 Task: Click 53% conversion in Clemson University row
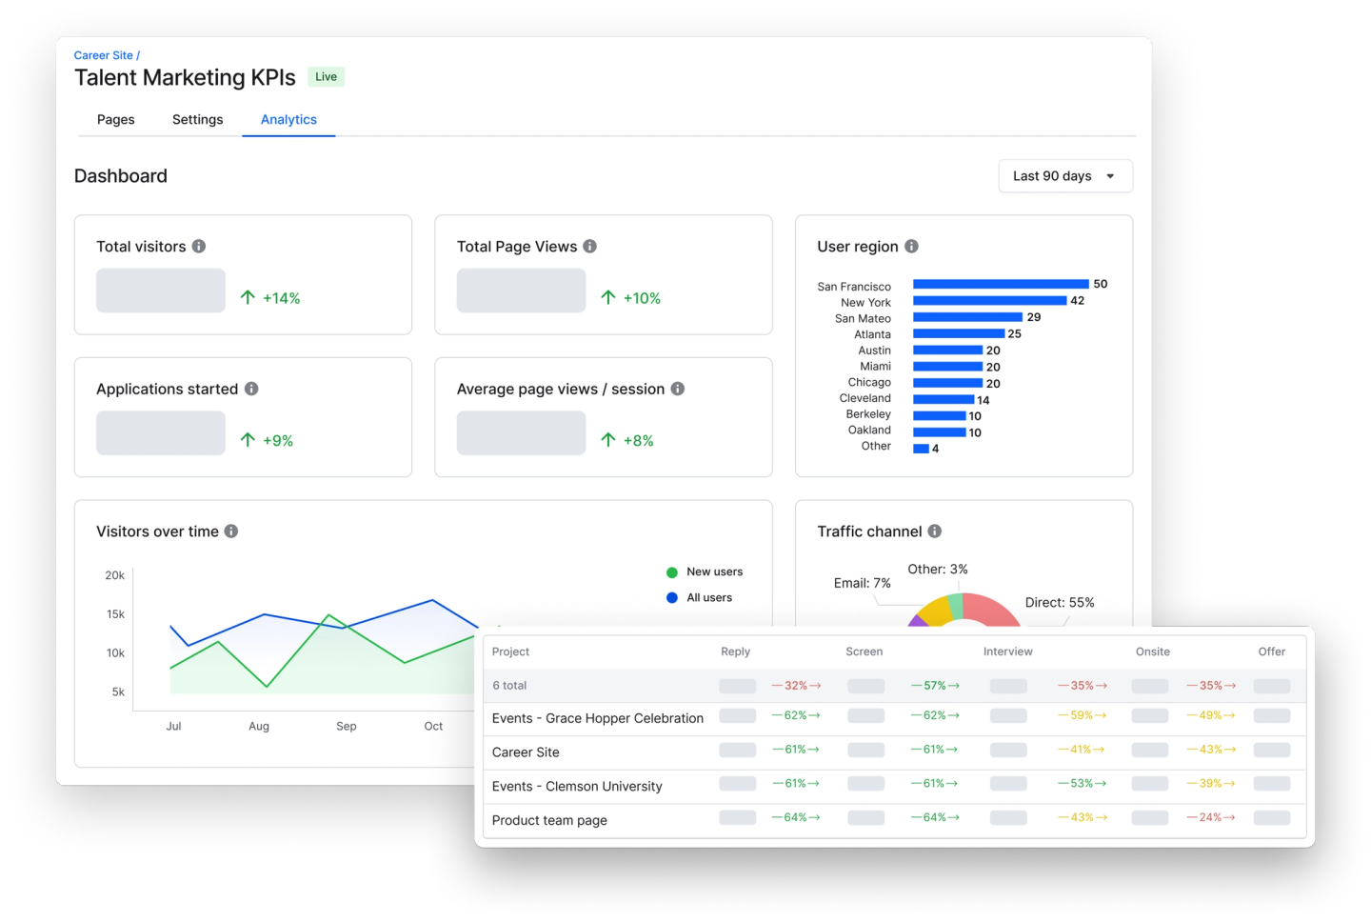click(1083, 784)
